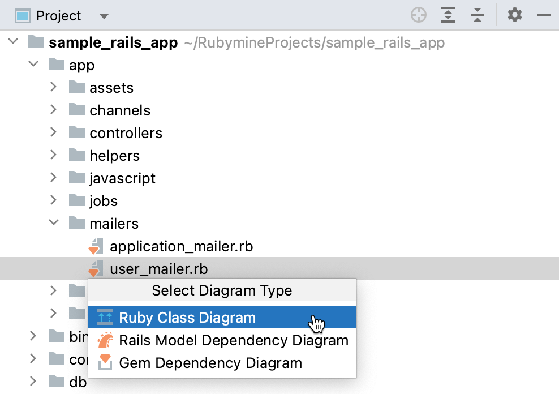Click Expand All in the toolbar
Image resolution: width=559 pixels, height=394 pixels.
pos(448,15)
